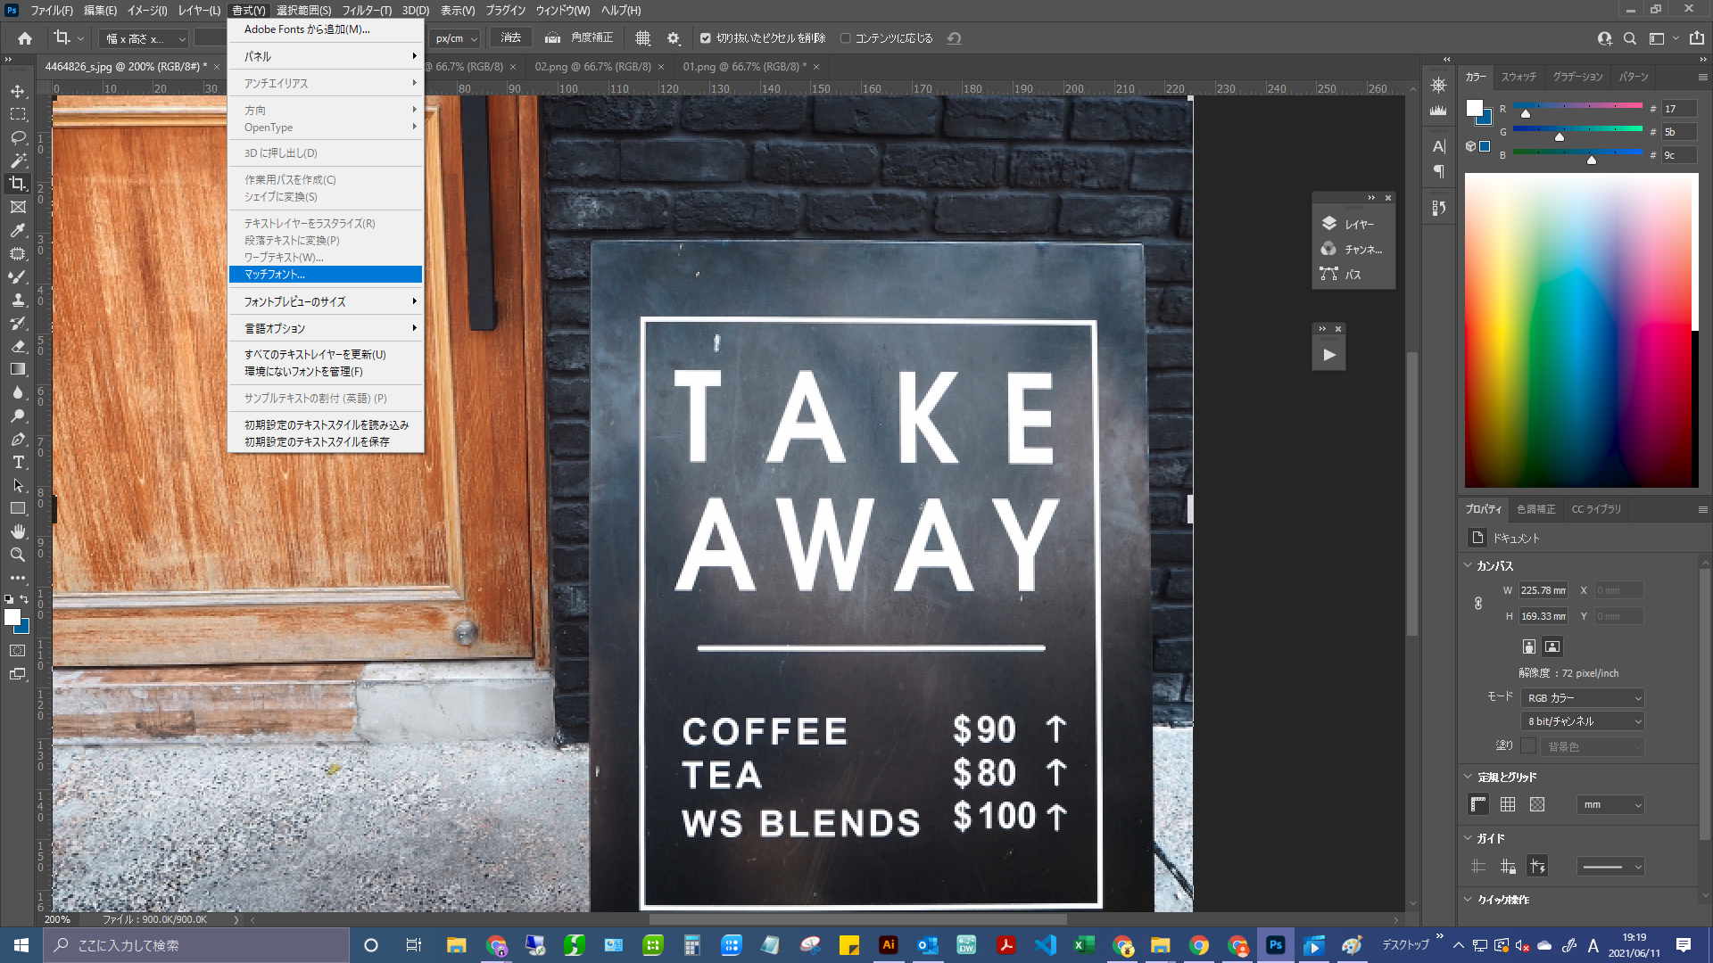Select the Zoom tool
This screenshot has width=1713, height=963.
click(x=18, y=555)
